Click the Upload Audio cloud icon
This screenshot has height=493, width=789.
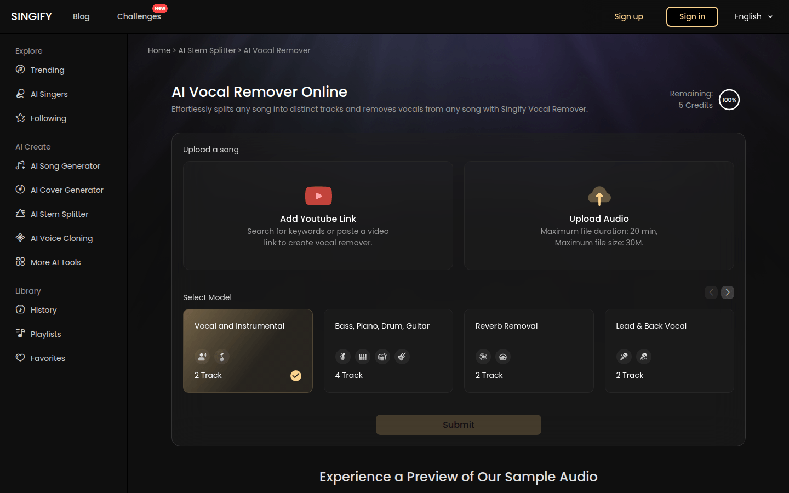click(599, 196)
